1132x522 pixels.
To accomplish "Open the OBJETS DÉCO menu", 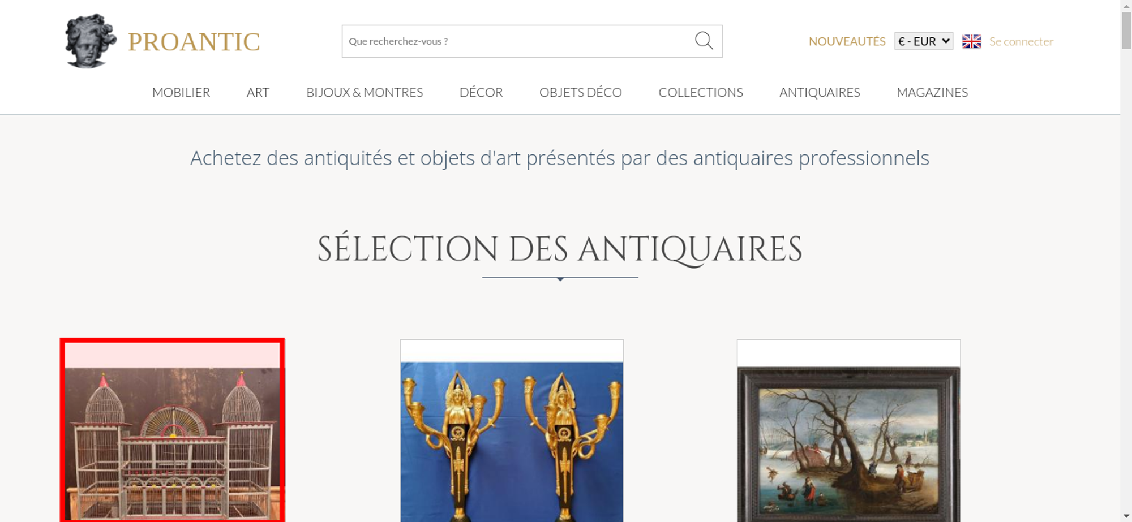I will (x=581, y=92).
